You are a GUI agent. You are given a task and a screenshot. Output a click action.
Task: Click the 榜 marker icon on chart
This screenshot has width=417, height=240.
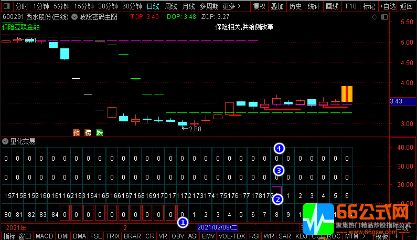88,132
